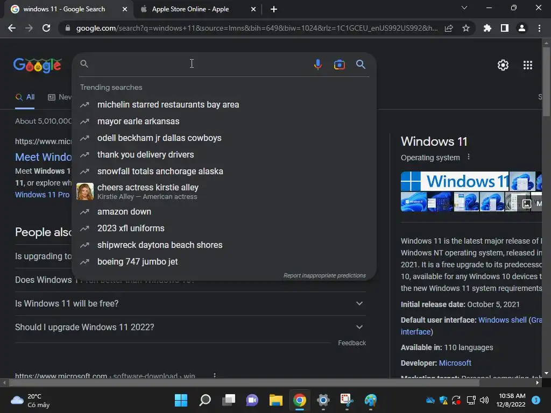Click Windows 11 logo image thumbnail
Image resolution: width=551 pixels, height=413 pixels.
tap(455, 181)
